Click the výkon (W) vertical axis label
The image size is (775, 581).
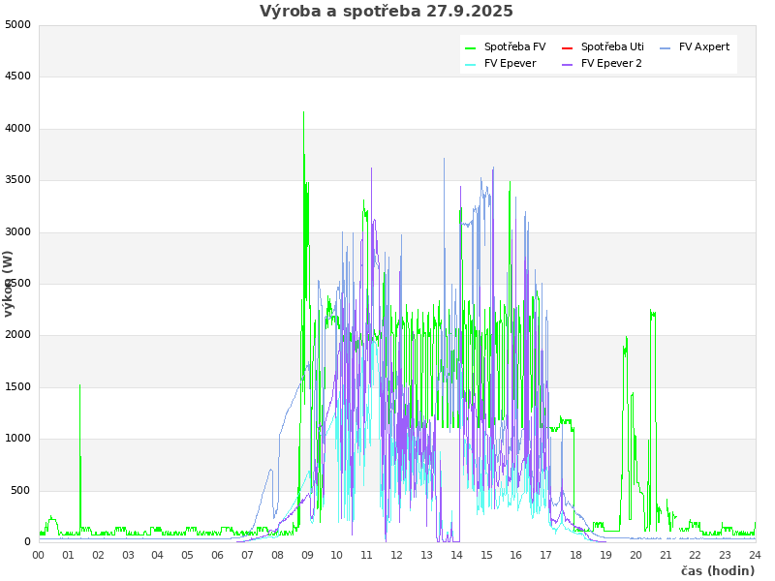[x=9, y=283]
